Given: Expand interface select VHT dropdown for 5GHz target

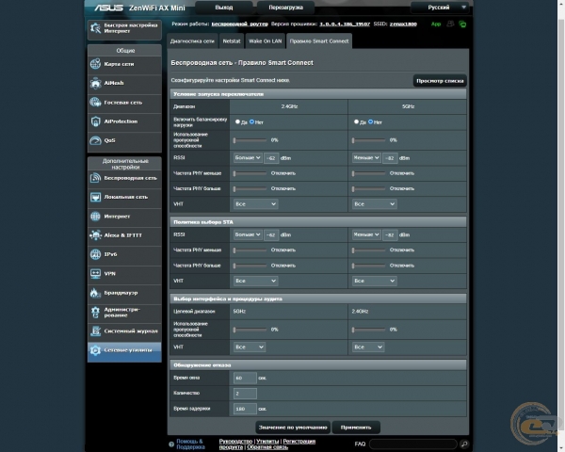Looking at the screenshot, I should point(250,347).
